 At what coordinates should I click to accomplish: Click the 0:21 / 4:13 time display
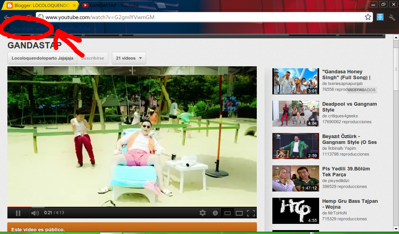click(x=54, y=213)
